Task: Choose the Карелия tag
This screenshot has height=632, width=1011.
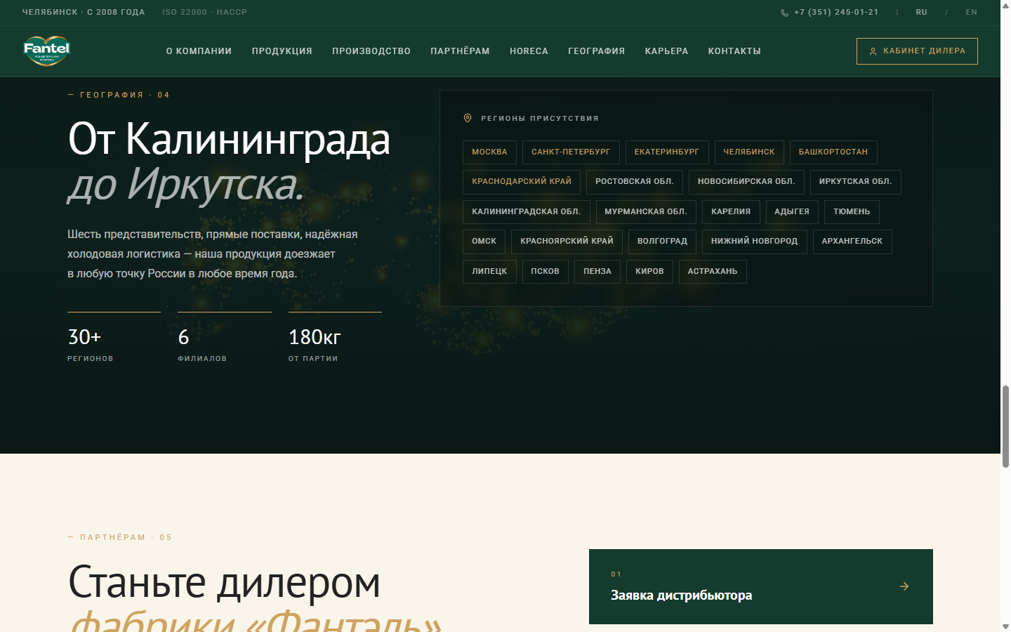Action: (x=731, y=212)
